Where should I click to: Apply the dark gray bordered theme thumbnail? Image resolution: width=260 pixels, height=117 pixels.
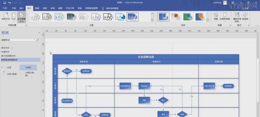click(47, 17)
